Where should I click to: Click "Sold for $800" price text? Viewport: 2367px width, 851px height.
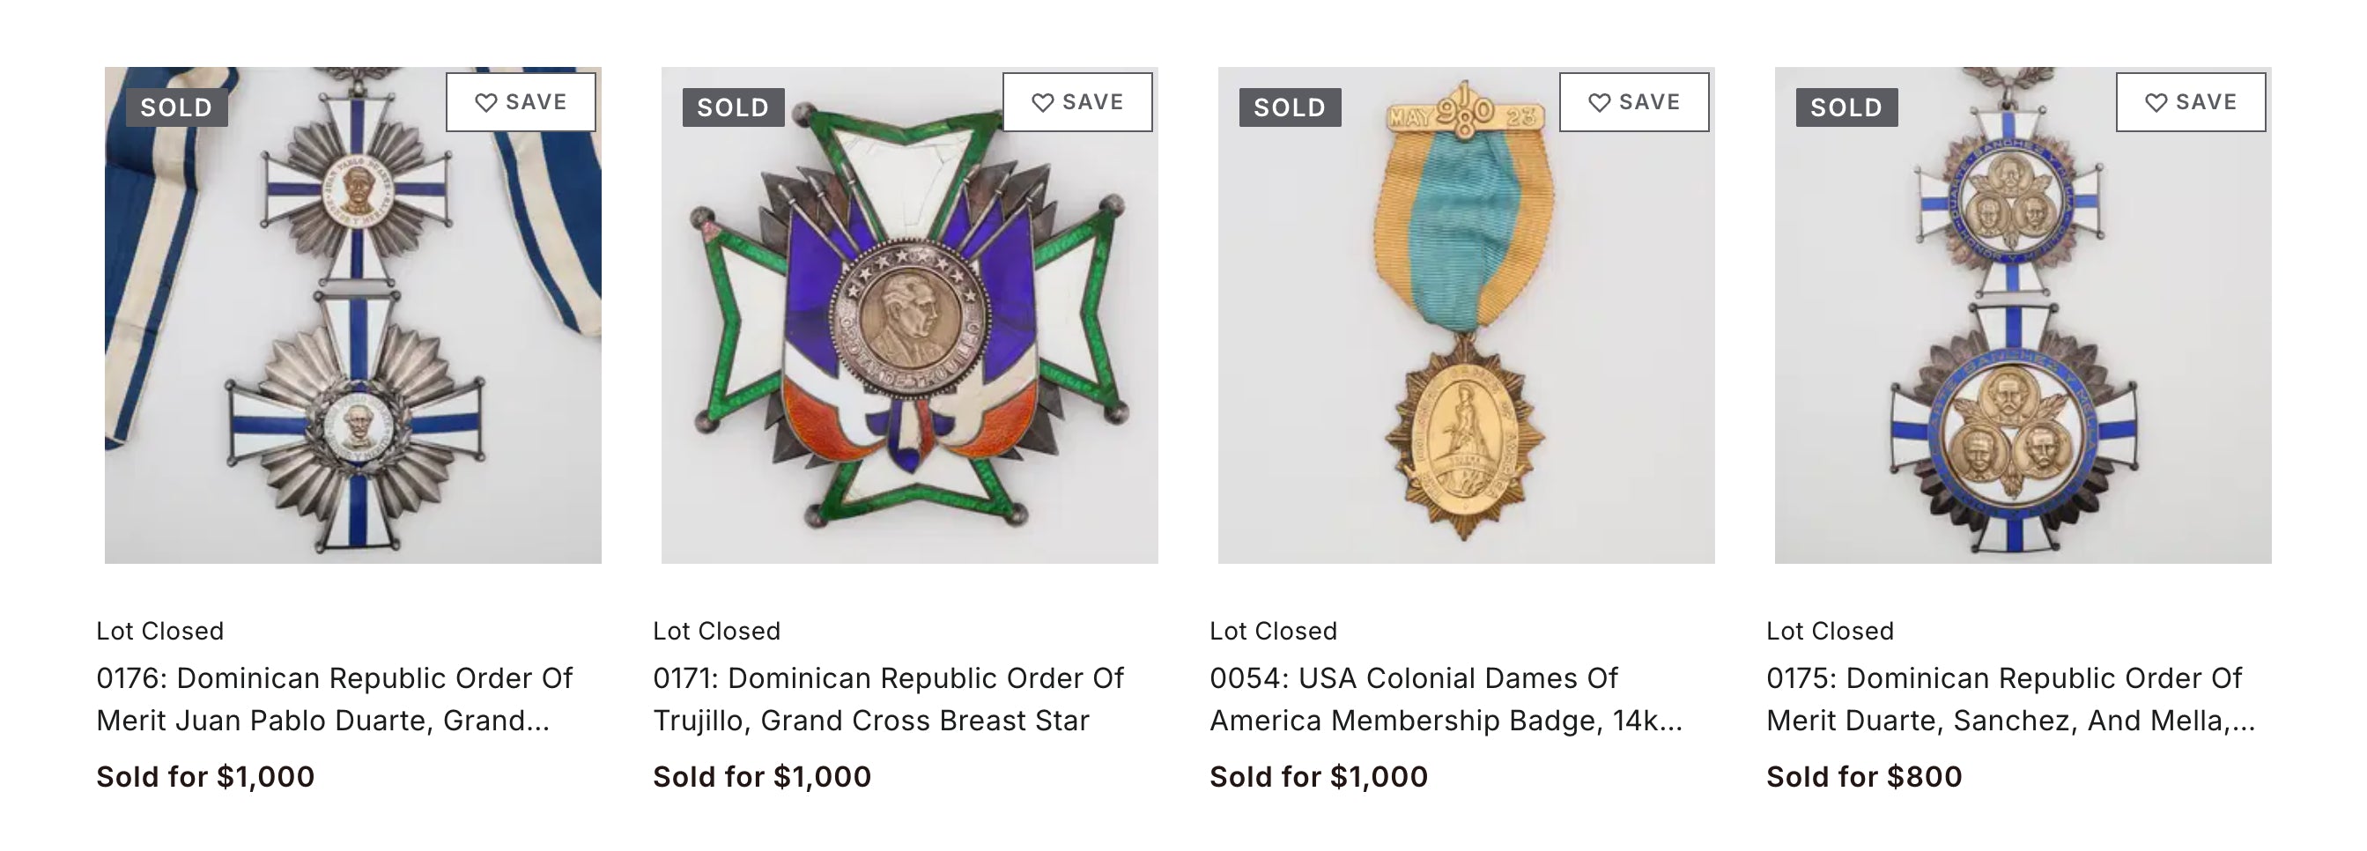[1864, 777]
